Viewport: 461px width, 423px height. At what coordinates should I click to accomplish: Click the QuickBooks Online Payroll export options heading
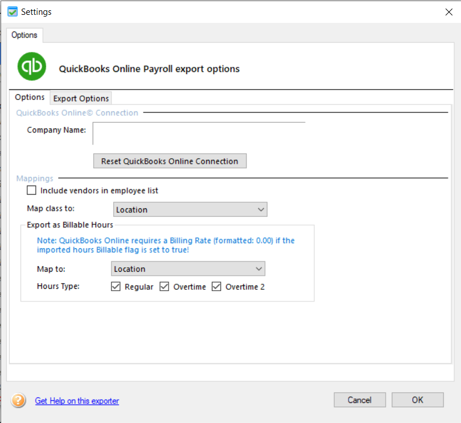coord(149,69)
